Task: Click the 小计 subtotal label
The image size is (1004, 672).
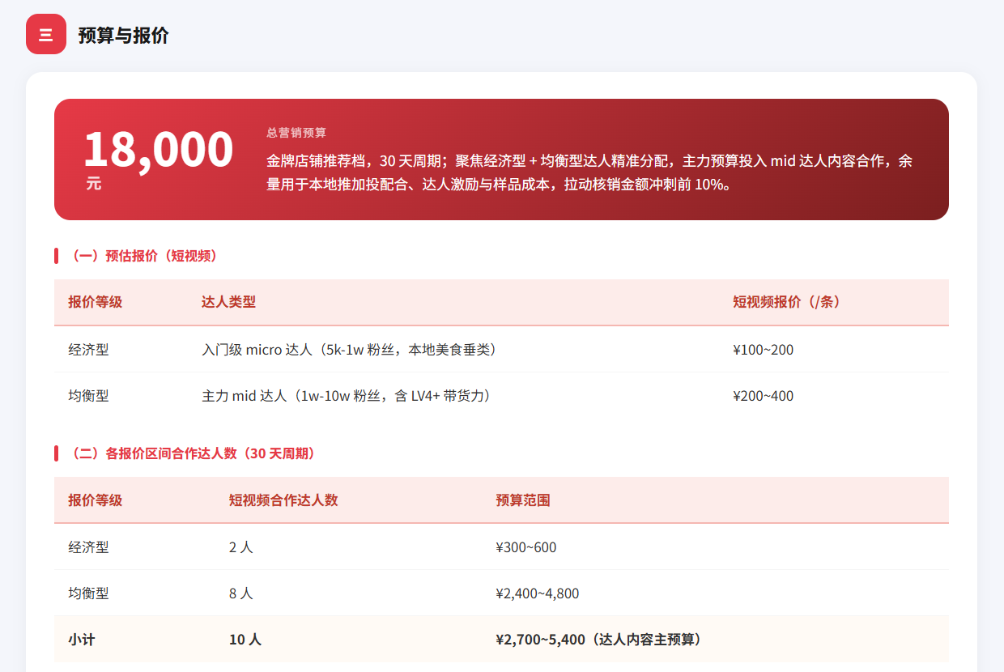Action: [81, 640]
